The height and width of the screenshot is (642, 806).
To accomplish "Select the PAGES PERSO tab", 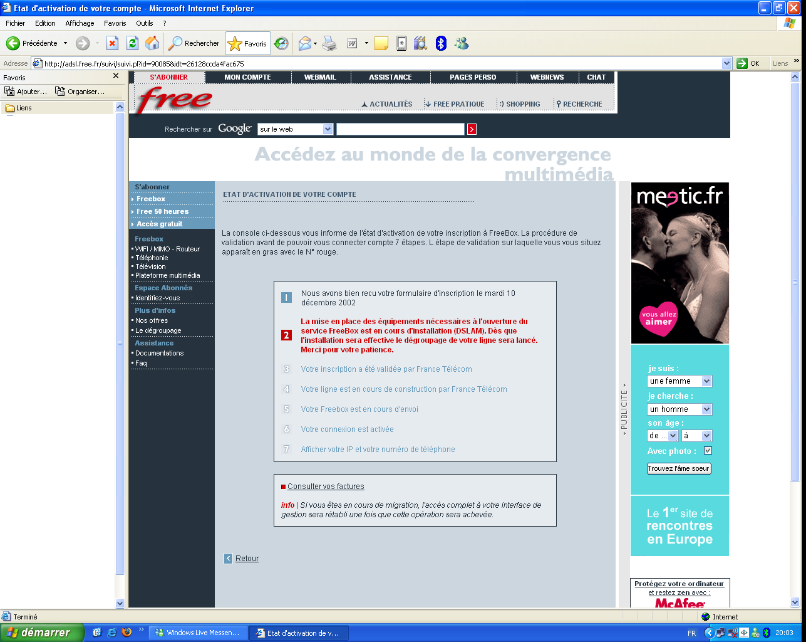I will click(x=473, y=77).
